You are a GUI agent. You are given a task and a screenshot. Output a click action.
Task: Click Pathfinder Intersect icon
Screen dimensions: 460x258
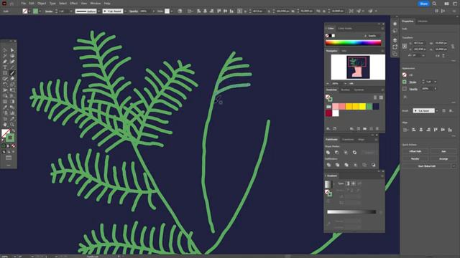[346, 153]
